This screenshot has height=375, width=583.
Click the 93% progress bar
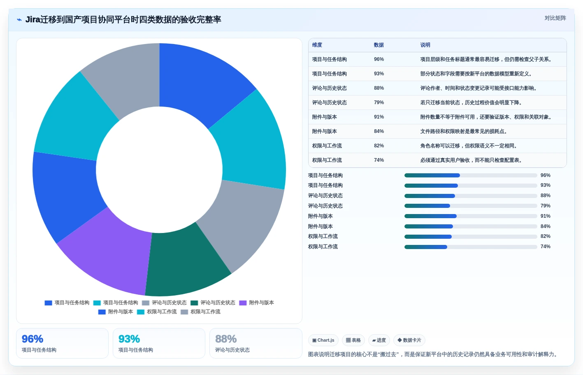(x=471, y=186)
